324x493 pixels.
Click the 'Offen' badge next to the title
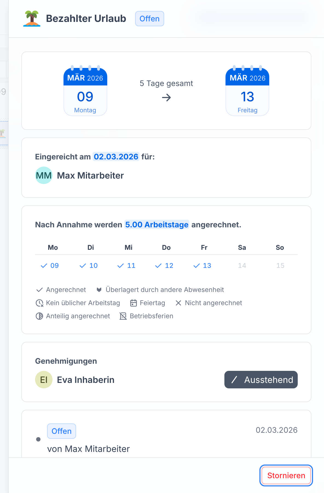point(150,19)
